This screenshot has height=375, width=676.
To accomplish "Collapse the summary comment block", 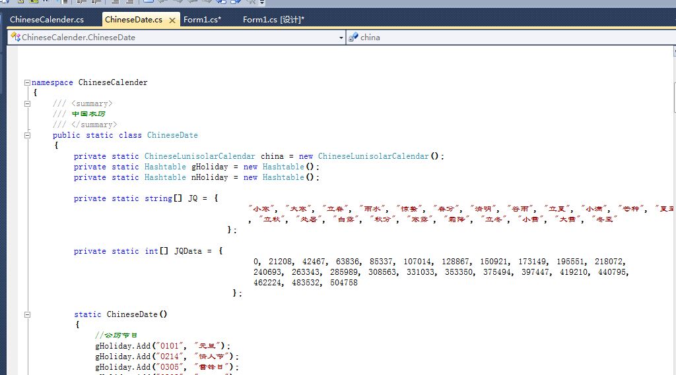I will (x=27, y=103).
